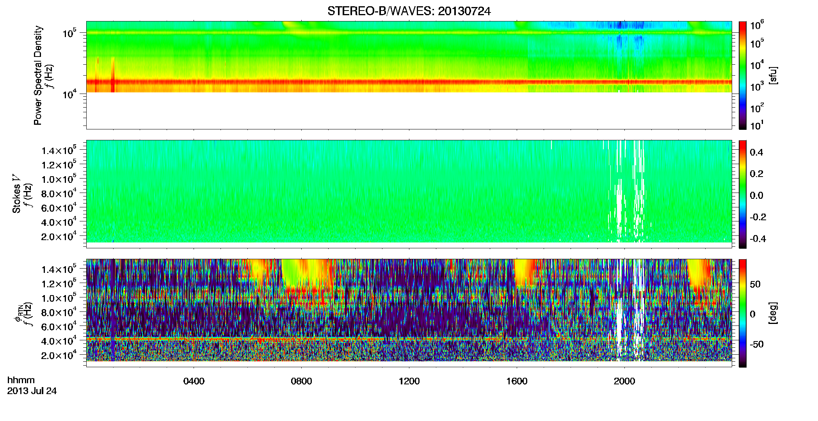Click the [sfu] colorbar unit label
The width and height of the screenshot is (818, 421).
coord(773,75)
